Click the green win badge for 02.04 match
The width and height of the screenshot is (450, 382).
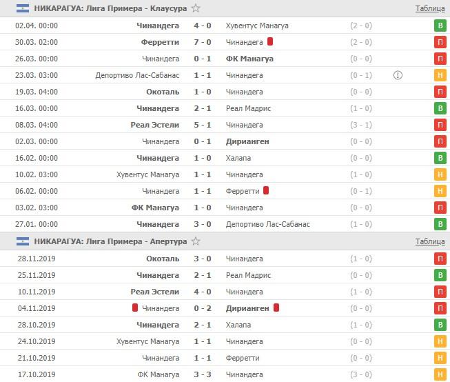(x=440, y=26)
